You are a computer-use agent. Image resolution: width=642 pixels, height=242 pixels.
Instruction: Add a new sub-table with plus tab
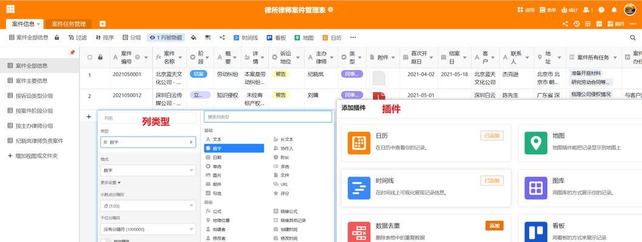[103, 24]
